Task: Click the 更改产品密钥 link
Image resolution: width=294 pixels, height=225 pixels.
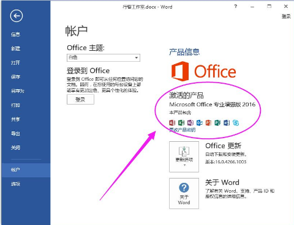Action: [x=183, y=130]
